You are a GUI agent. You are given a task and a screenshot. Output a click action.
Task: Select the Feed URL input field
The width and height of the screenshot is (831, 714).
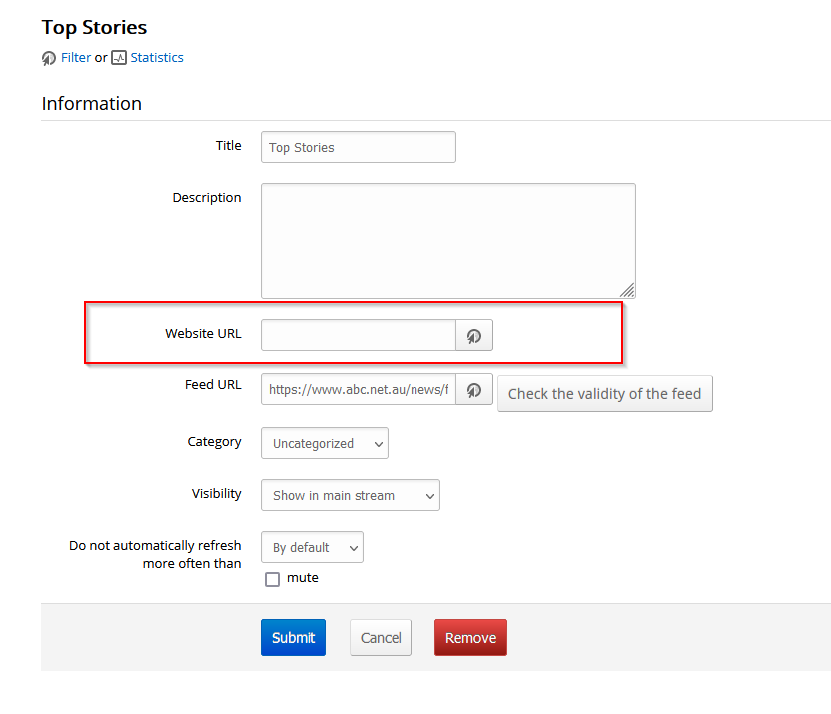[358, 390]
